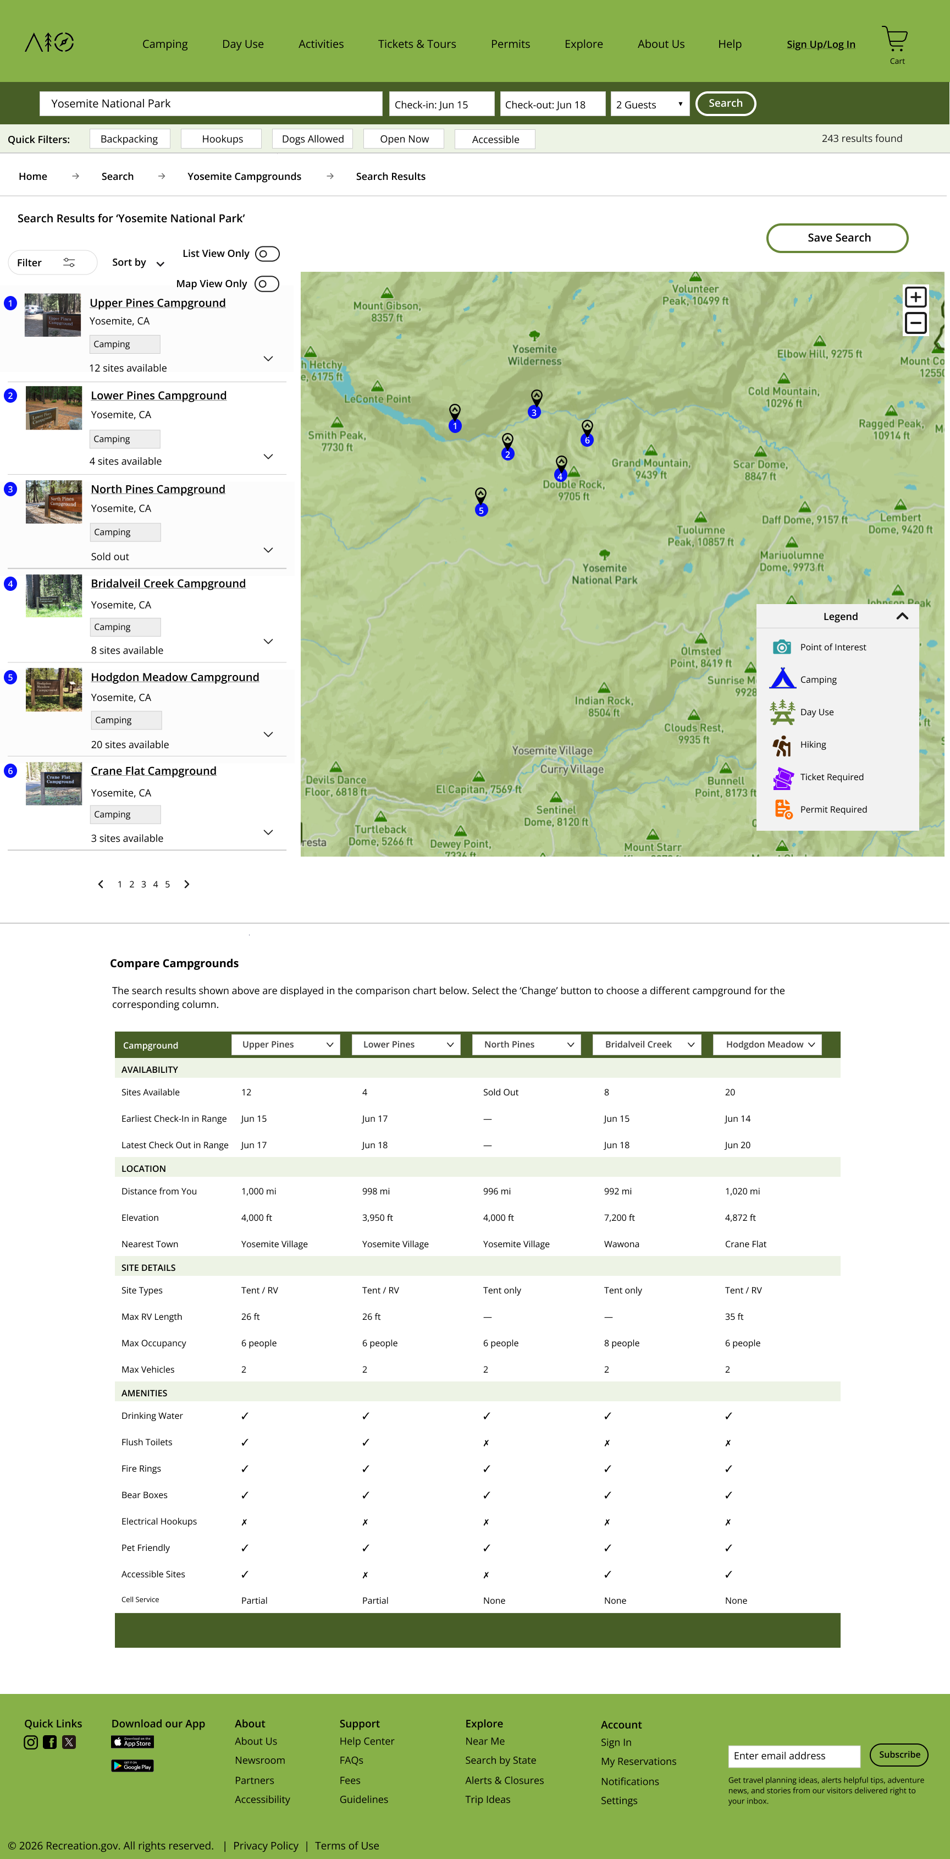Screen dimensions: 950x1859
Task: Open the North Pines Campground thumbnail
Action: click(x=54, y=502)
